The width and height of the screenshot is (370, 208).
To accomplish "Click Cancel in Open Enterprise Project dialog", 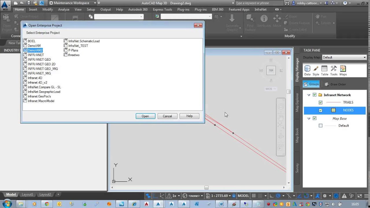I will (167, 116).
